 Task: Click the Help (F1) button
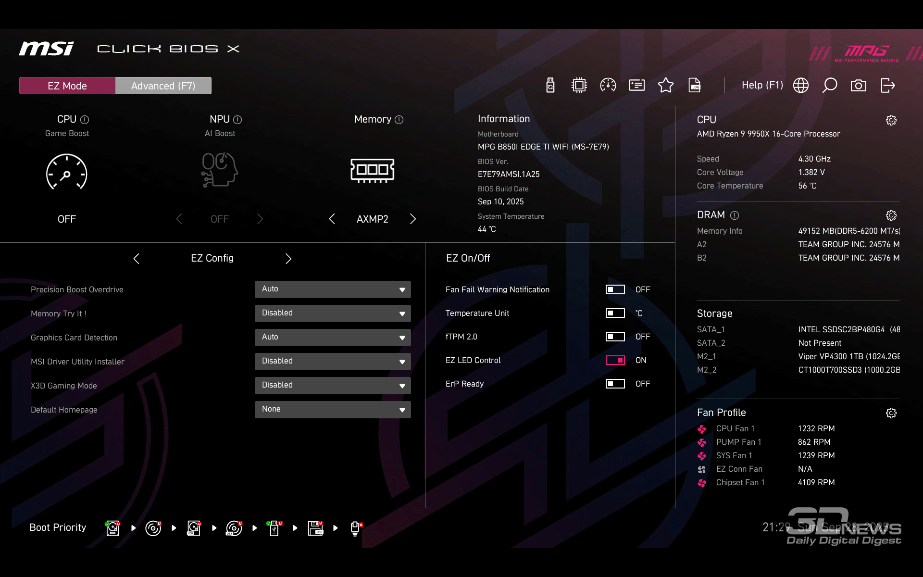[762, 85]
